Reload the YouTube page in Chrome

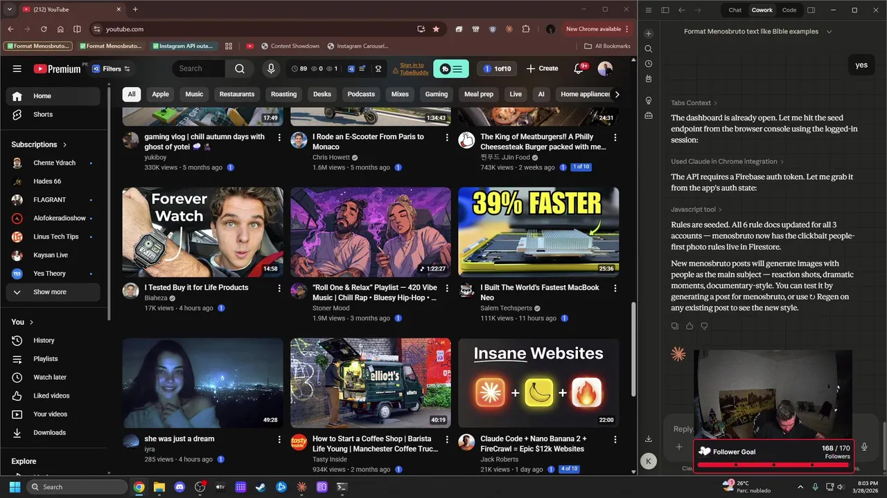tap(44, 29)
